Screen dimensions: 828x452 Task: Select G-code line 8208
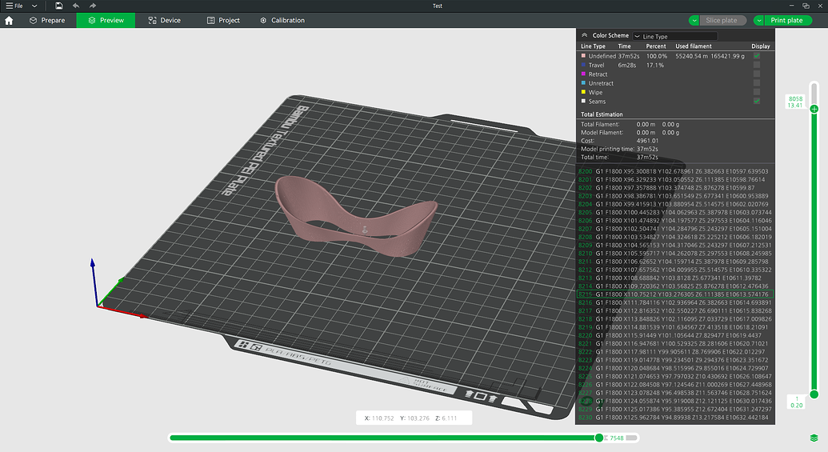[x=675, y=237]
